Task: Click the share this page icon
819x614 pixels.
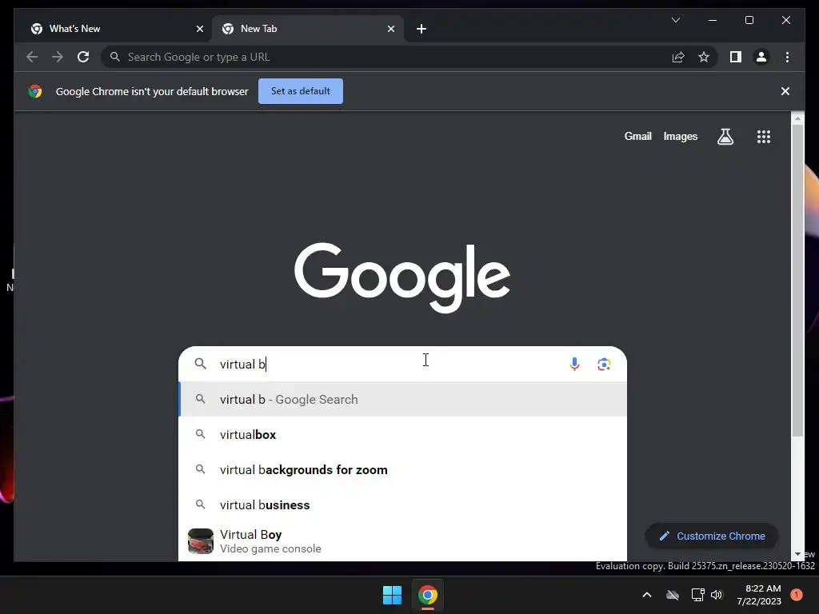Action: 678,57
